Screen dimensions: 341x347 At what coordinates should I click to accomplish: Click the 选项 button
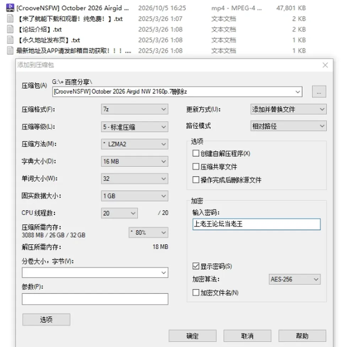point(46,320)
